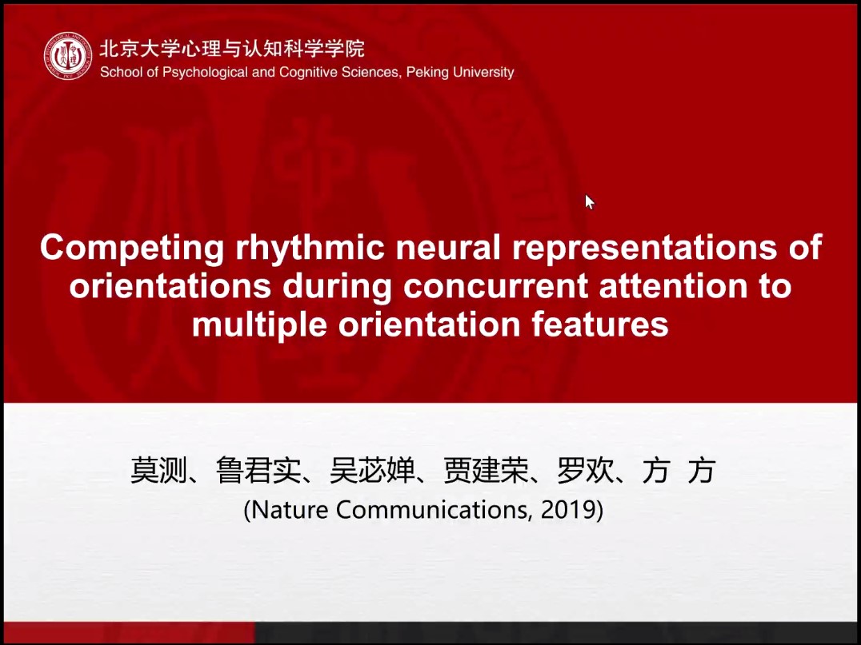Click the Peking University round seal logo

click(x=68, y=56)
